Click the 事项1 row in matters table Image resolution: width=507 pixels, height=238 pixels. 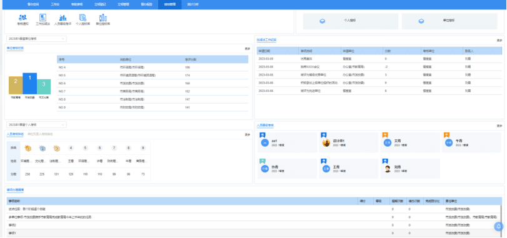coord(254,233)
